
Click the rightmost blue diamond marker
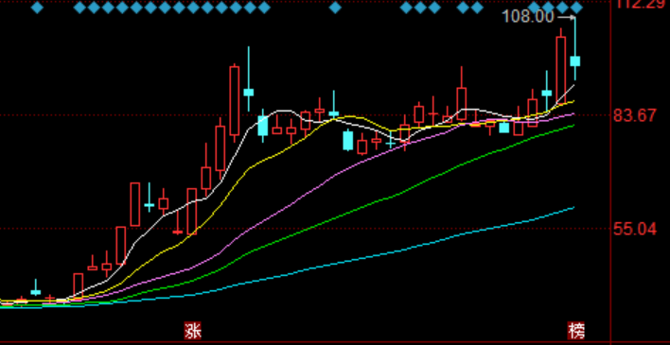point(576,8)
